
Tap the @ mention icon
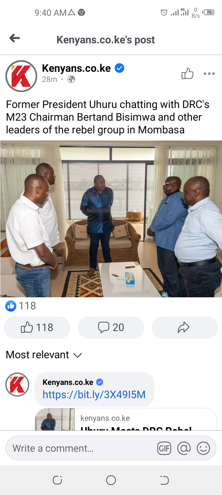tap(184, 448)
